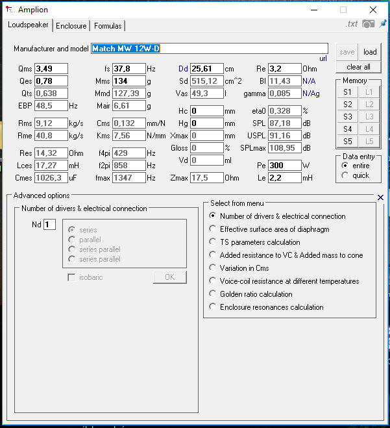Click the .txt export icon
Image resolution: width=390 pixels, height=428 pixels.
[x=352, y=24]
